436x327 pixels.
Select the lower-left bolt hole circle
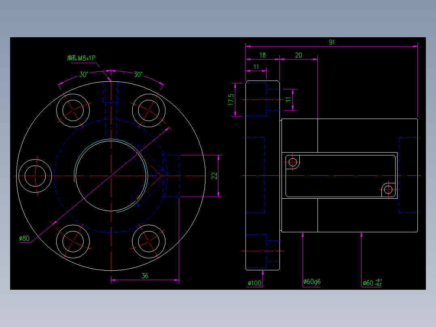(x=73, y=241)
